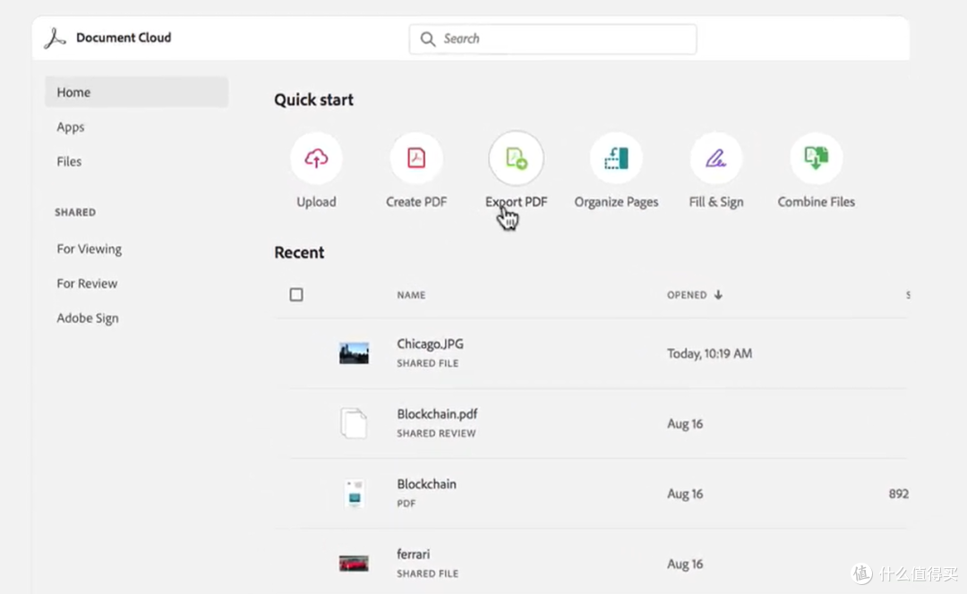Open the Combine Files tool icon
Viewport: 967px width, 594px height.
point(816,159)
